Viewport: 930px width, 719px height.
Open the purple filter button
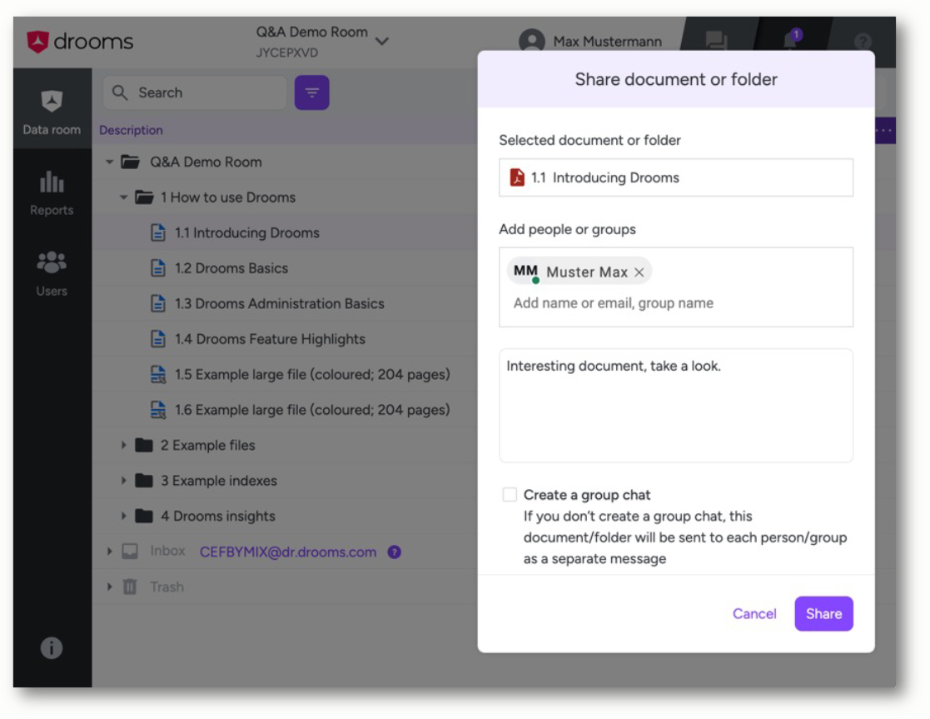click(312, 92)
